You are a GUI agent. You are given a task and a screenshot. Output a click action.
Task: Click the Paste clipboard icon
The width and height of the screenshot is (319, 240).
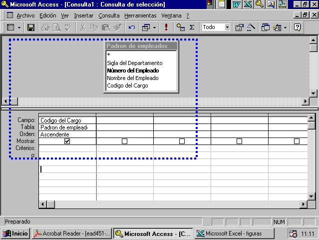[x=106, y=27]
